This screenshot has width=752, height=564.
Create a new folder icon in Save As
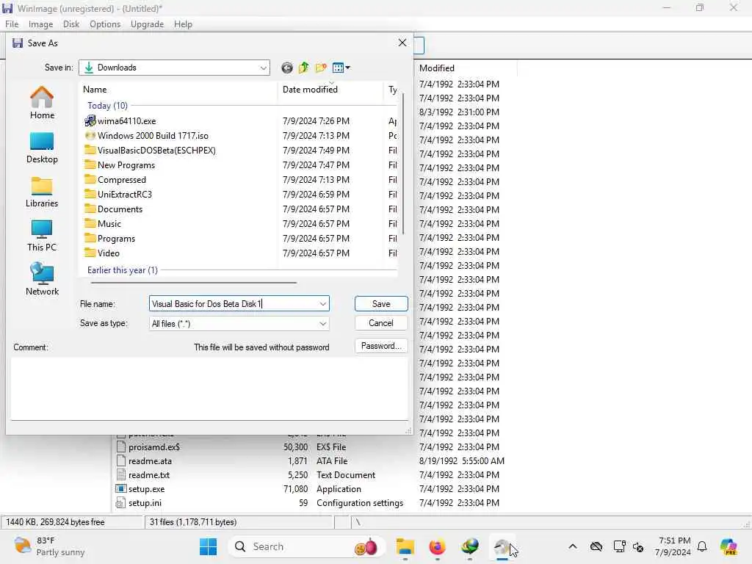[x=321, y=68]
